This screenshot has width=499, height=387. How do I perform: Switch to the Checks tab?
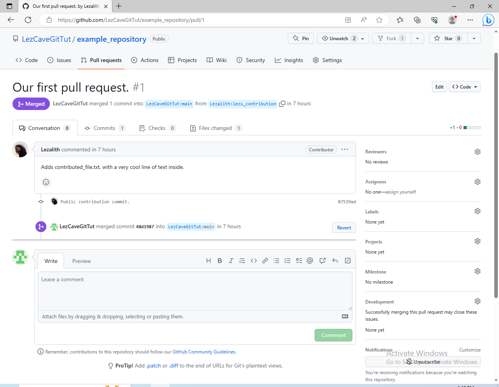[x=157, y=128]
